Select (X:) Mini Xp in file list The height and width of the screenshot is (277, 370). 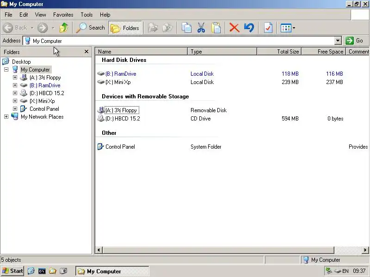pos(118,82)
